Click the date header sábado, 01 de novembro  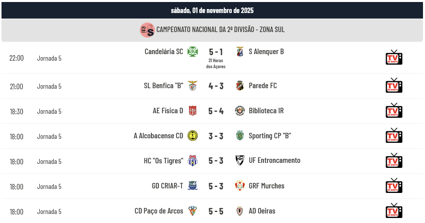coord(212,10)
